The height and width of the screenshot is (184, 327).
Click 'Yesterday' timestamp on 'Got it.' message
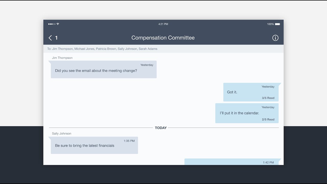pos(268,87)
